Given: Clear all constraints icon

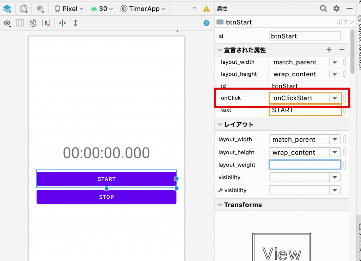Looking at the screenshot, I should [x=47, y=23].
